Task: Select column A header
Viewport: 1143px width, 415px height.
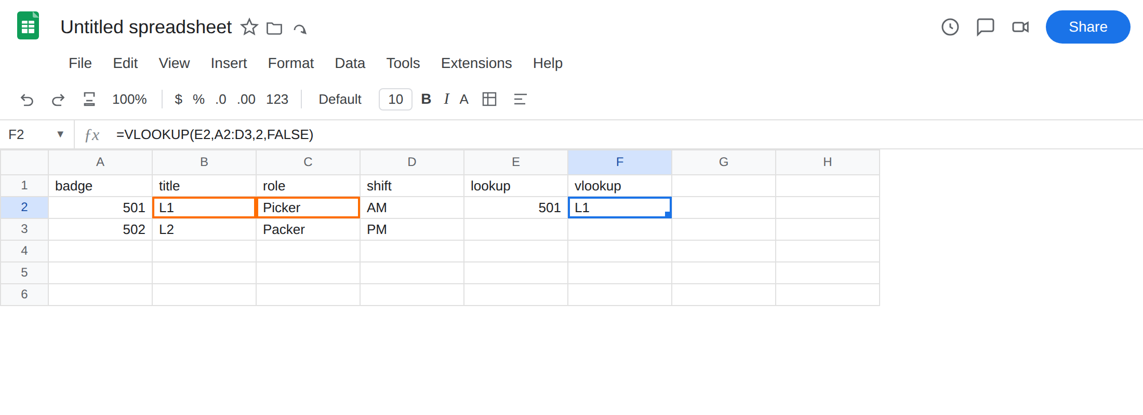Action: click(100, 162)
